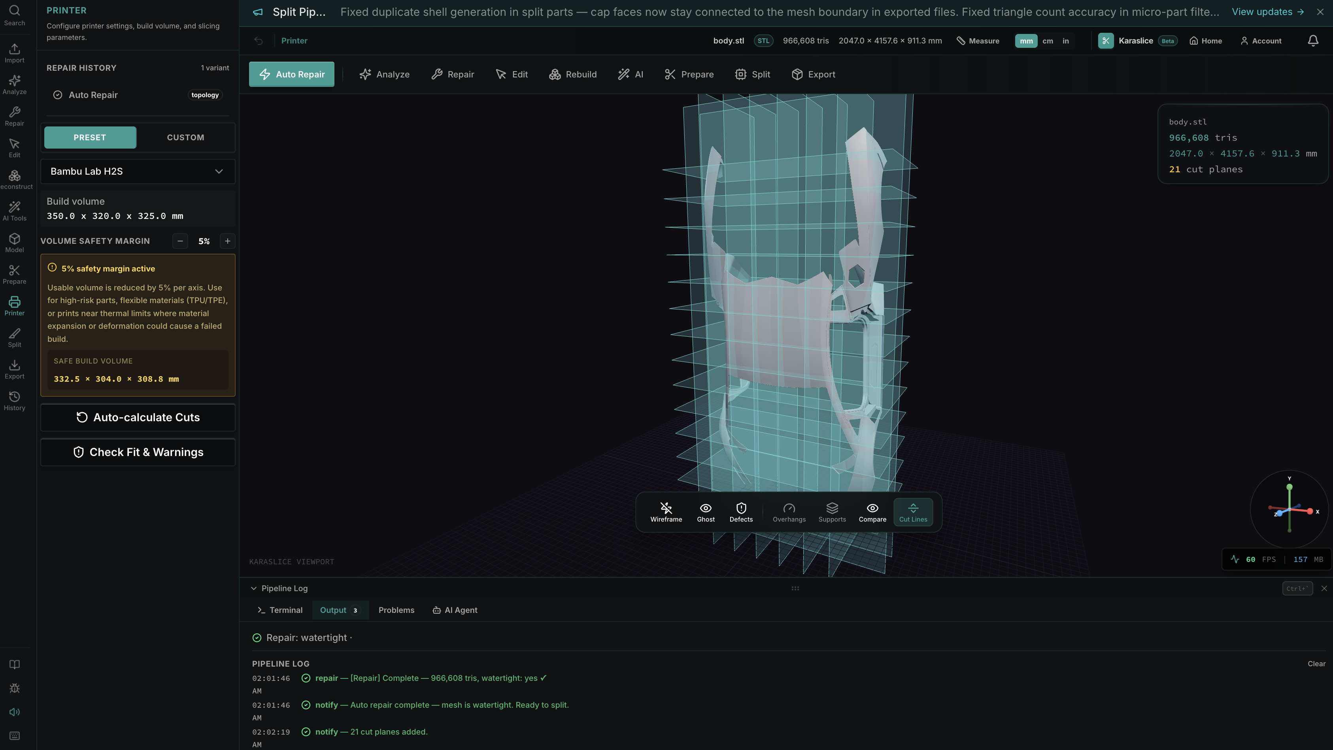The width and height of the screenshot is (1333, 750).
Task: Follow the View updates link
Action: click(x=1267, y=12)
